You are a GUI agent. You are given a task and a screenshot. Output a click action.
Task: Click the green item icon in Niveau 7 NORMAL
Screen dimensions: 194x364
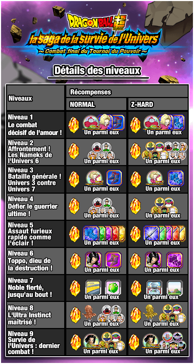[113, 287]
